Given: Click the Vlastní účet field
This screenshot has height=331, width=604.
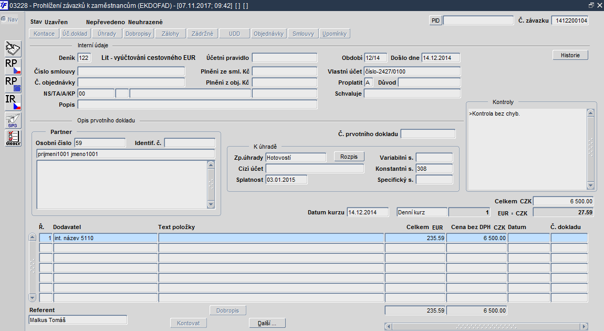Looking at the screenshot, I should 412,71.
